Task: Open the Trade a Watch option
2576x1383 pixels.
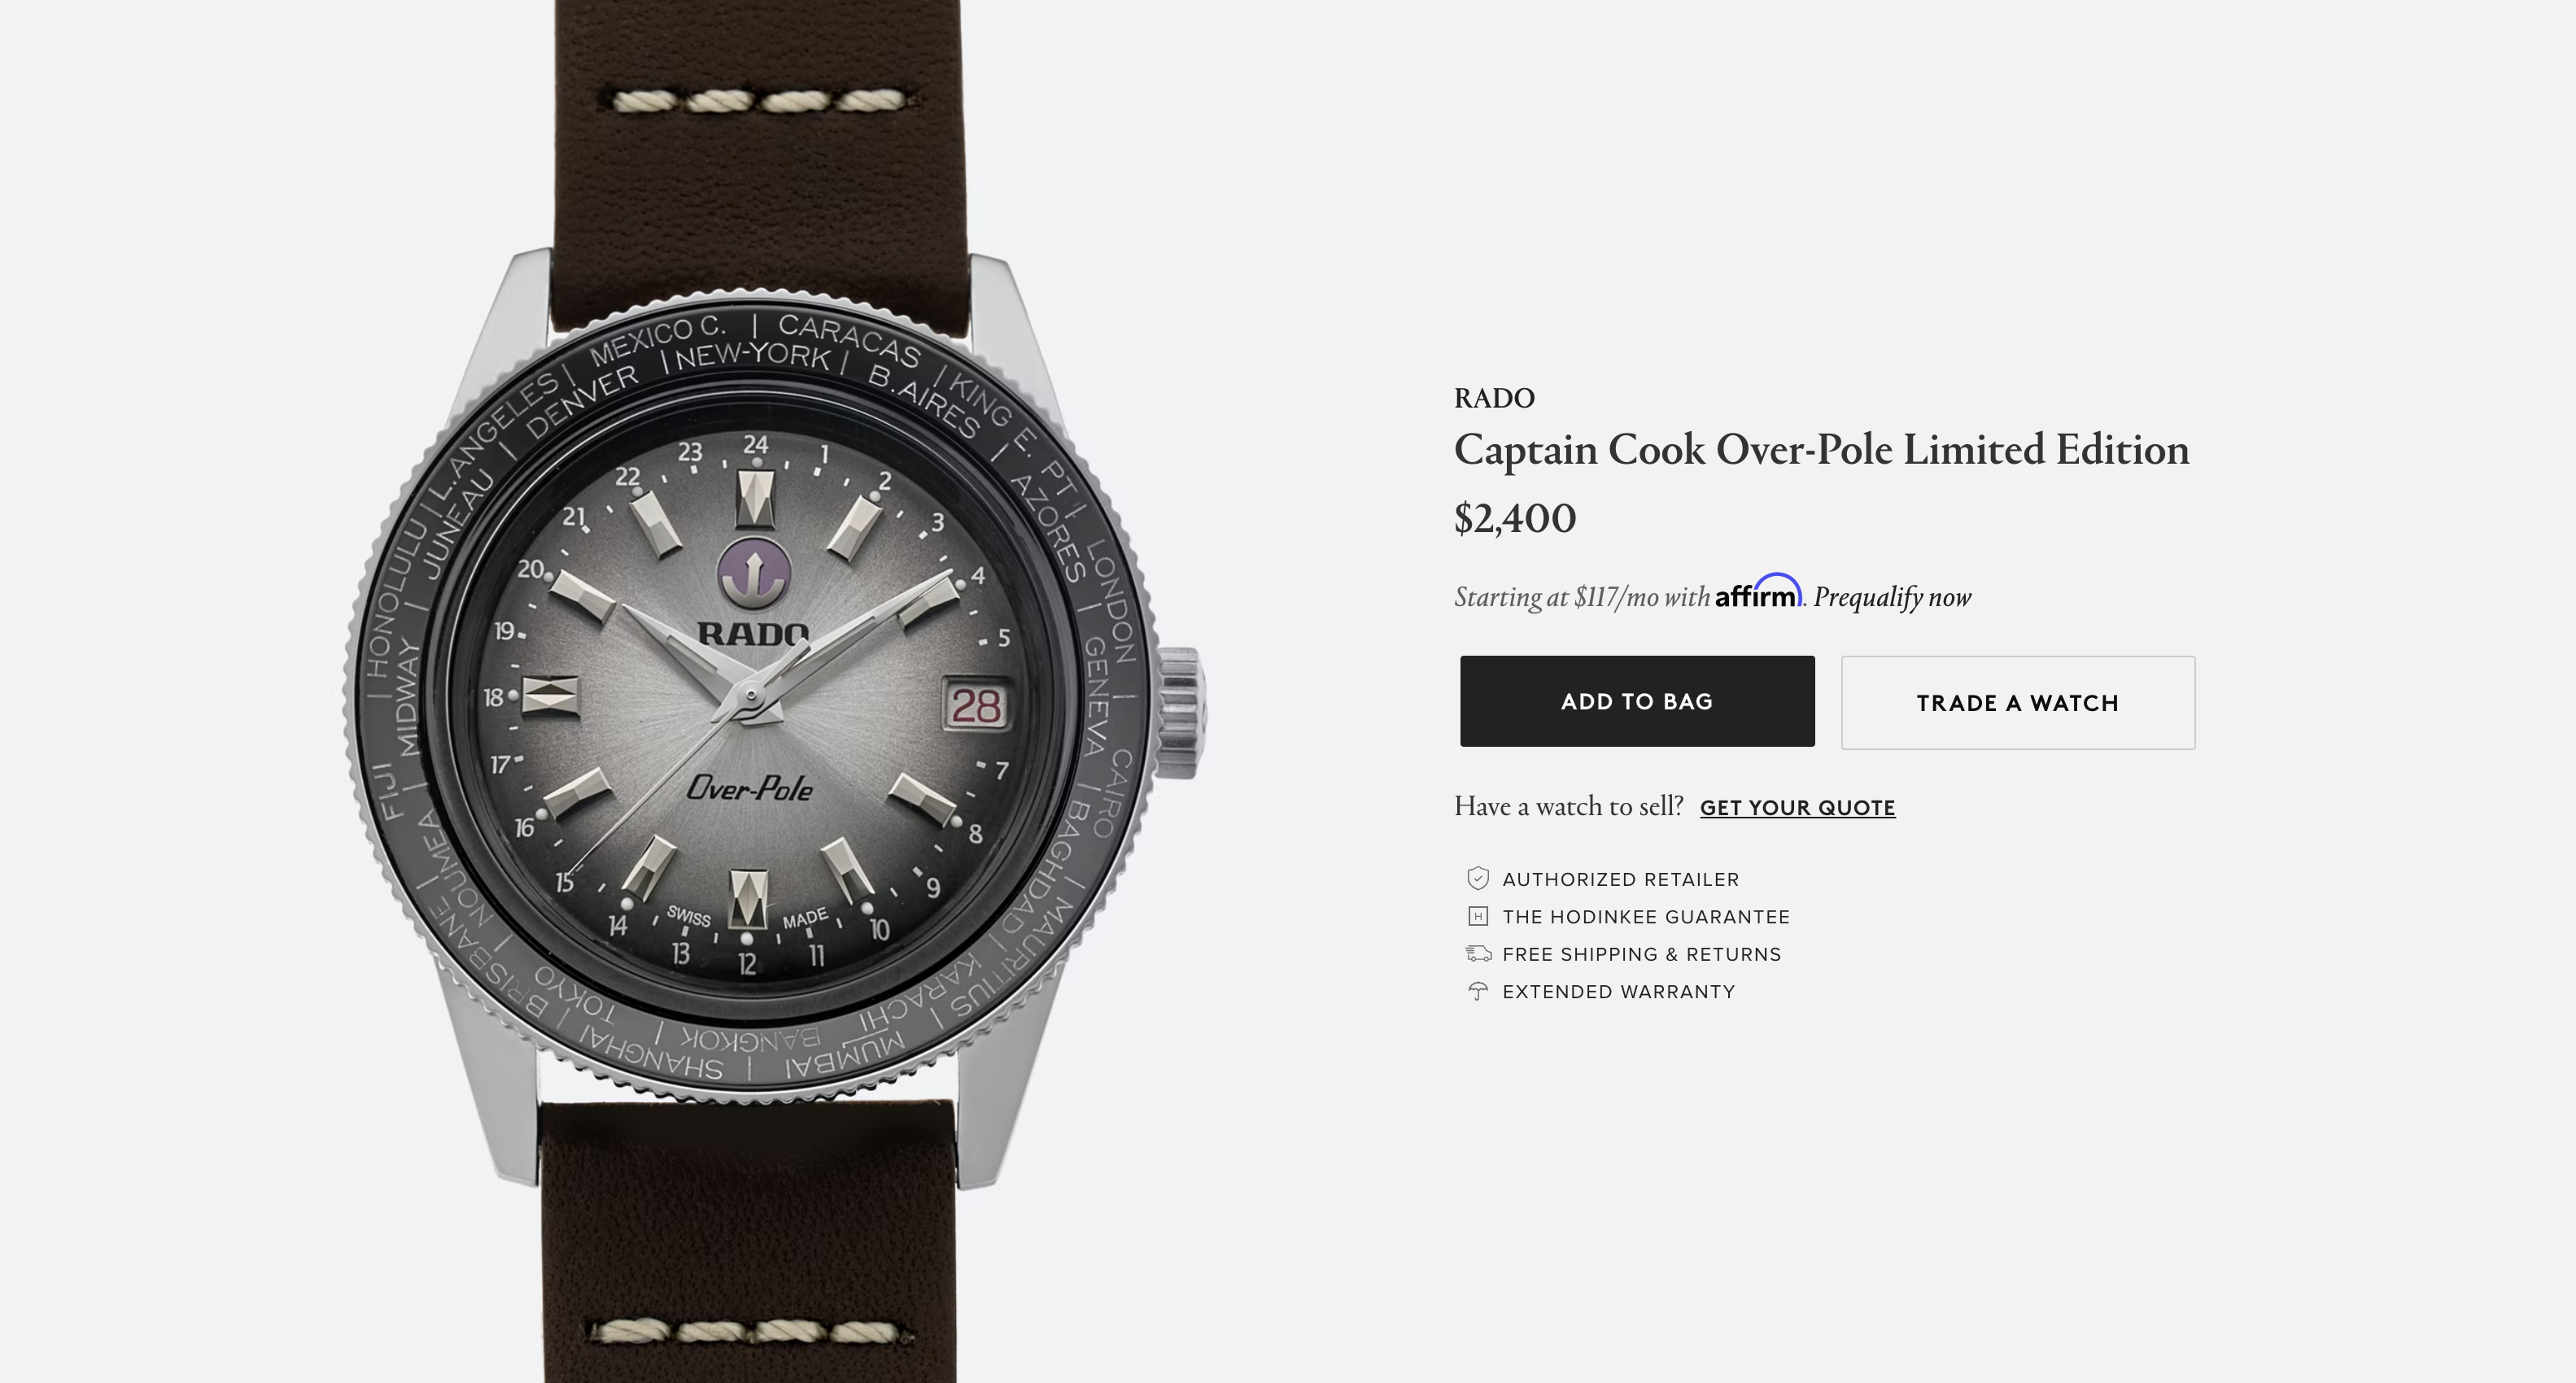Action: click(x=2018, y=702)
